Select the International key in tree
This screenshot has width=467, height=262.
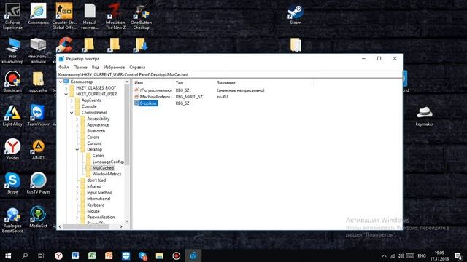point(99,199)
